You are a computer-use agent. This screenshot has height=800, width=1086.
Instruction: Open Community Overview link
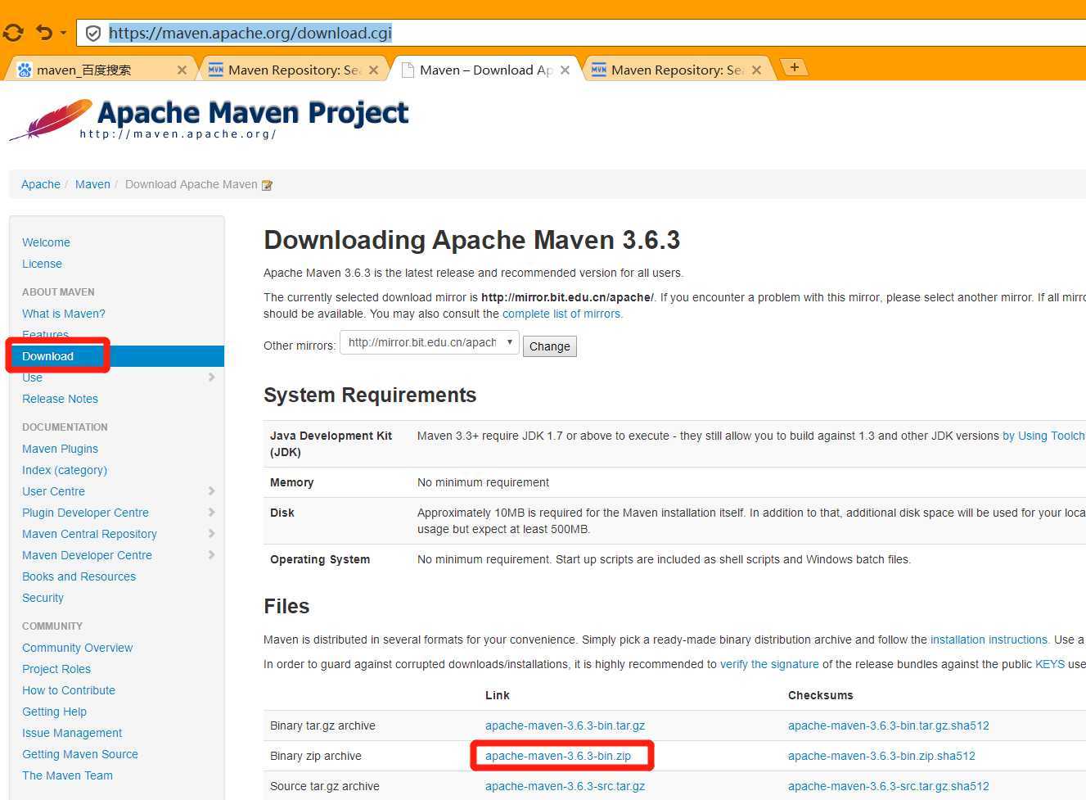pos(77,648)
